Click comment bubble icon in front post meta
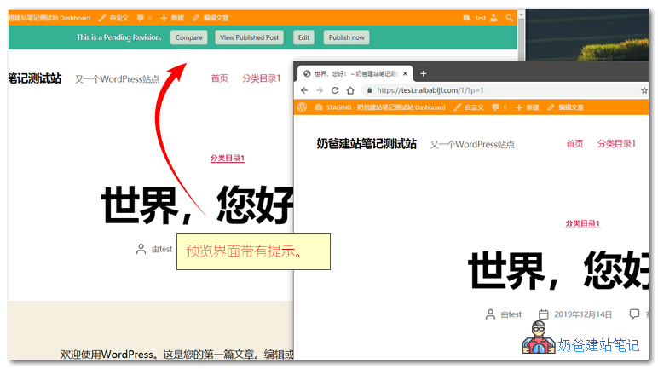Screen dimensions: 658x369 [x=634, y=314]
